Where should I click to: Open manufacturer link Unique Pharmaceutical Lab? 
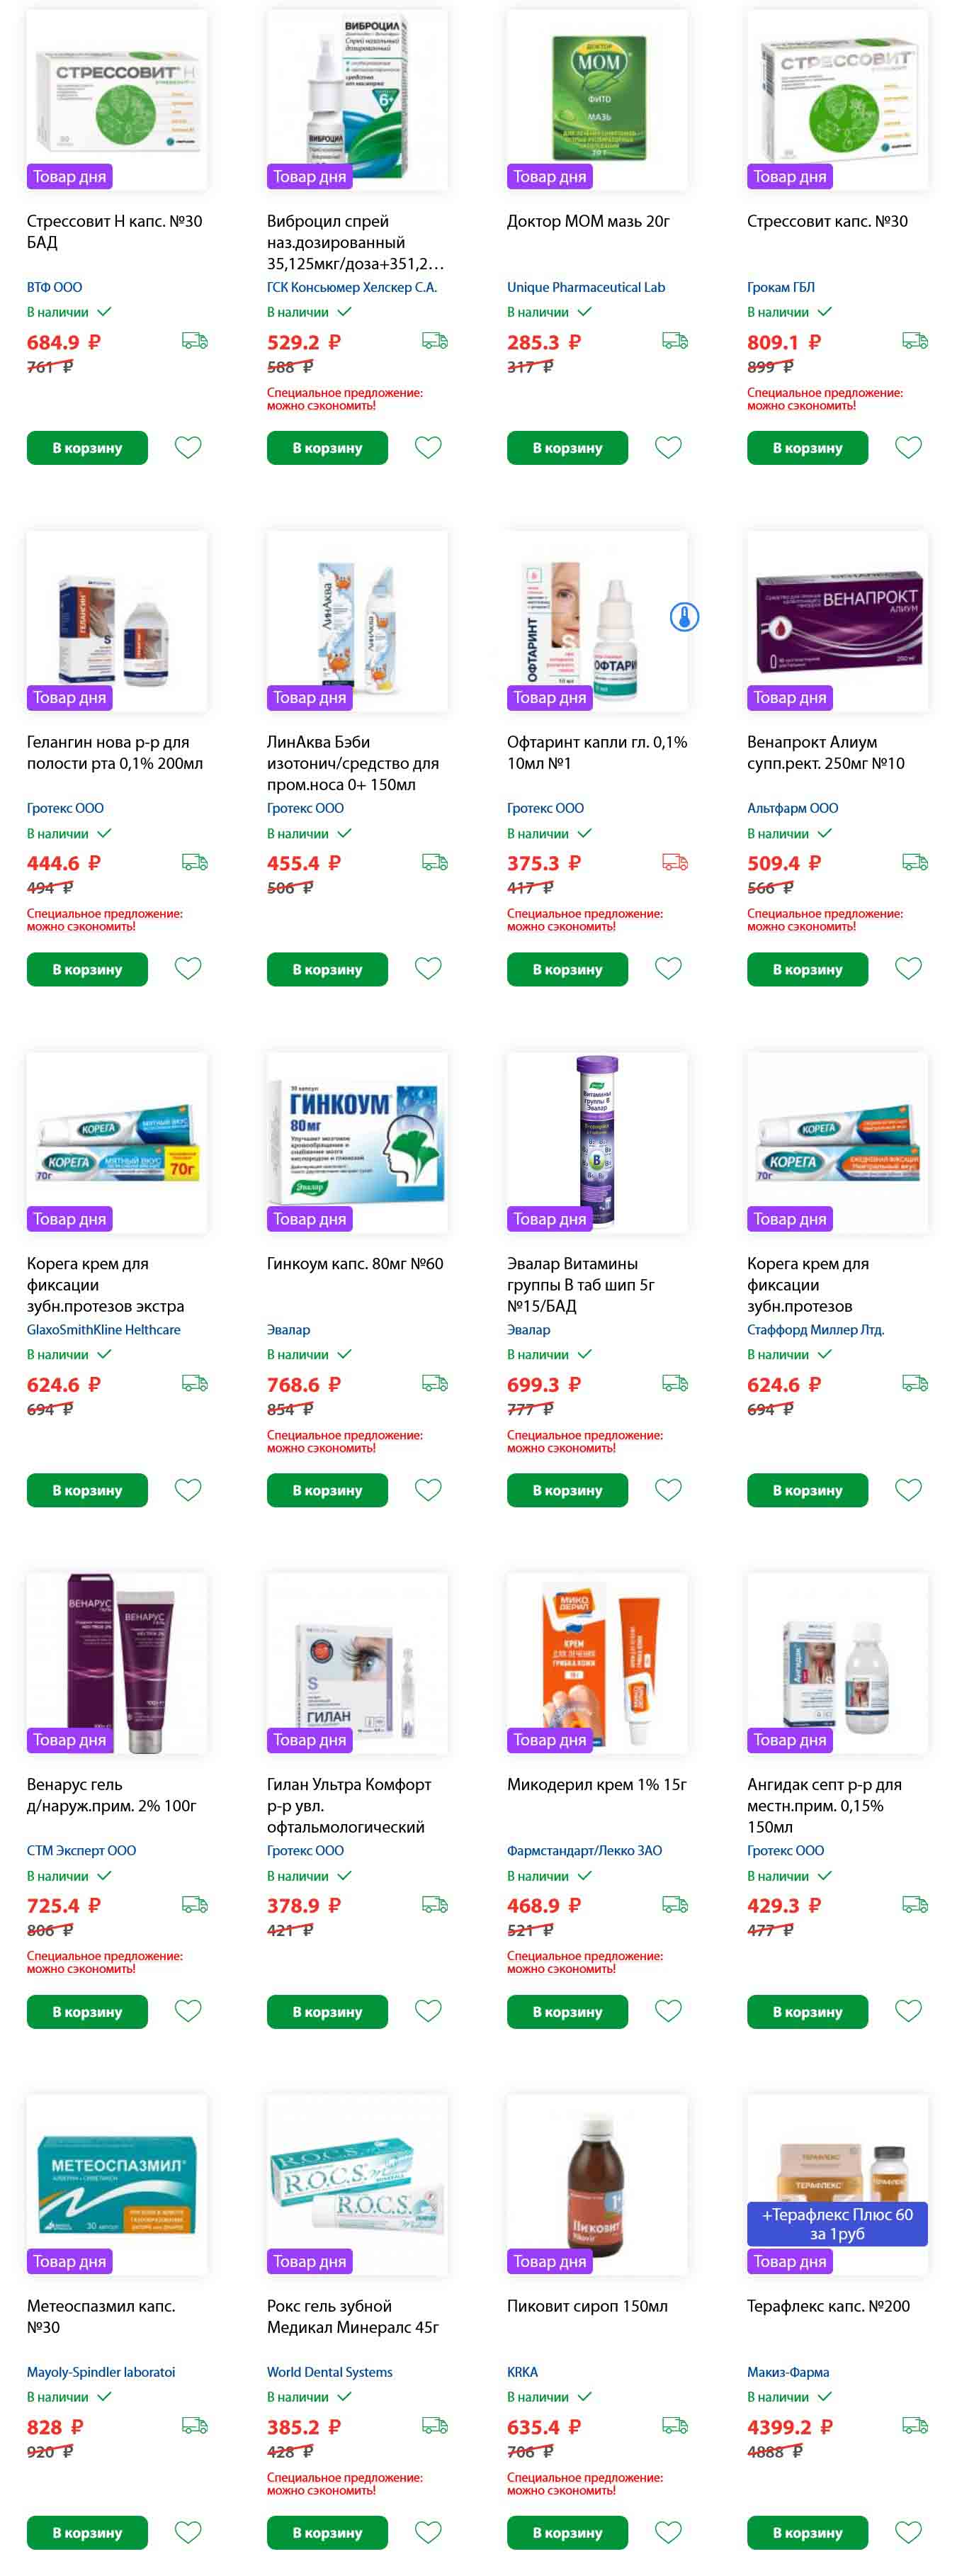coord(586,287)
